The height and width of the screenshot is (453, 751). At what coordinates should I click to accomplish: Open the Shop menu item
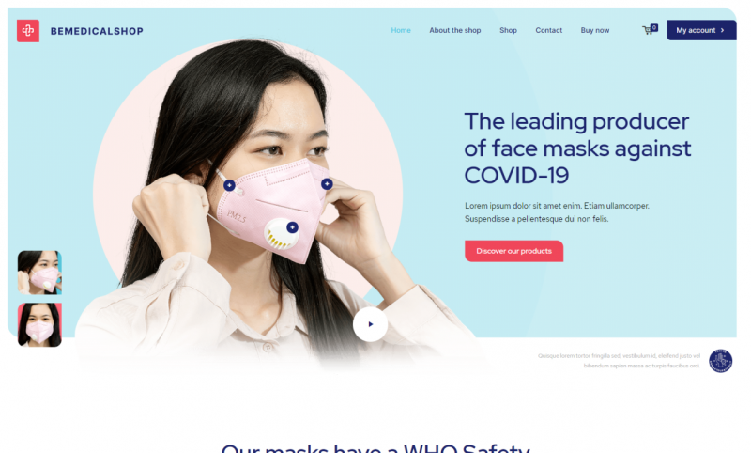[508, 30]
